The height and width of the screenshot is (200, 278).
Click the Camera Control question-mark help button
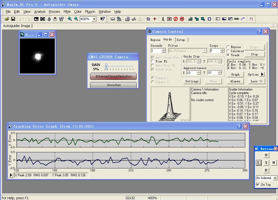tap(259, 32)
